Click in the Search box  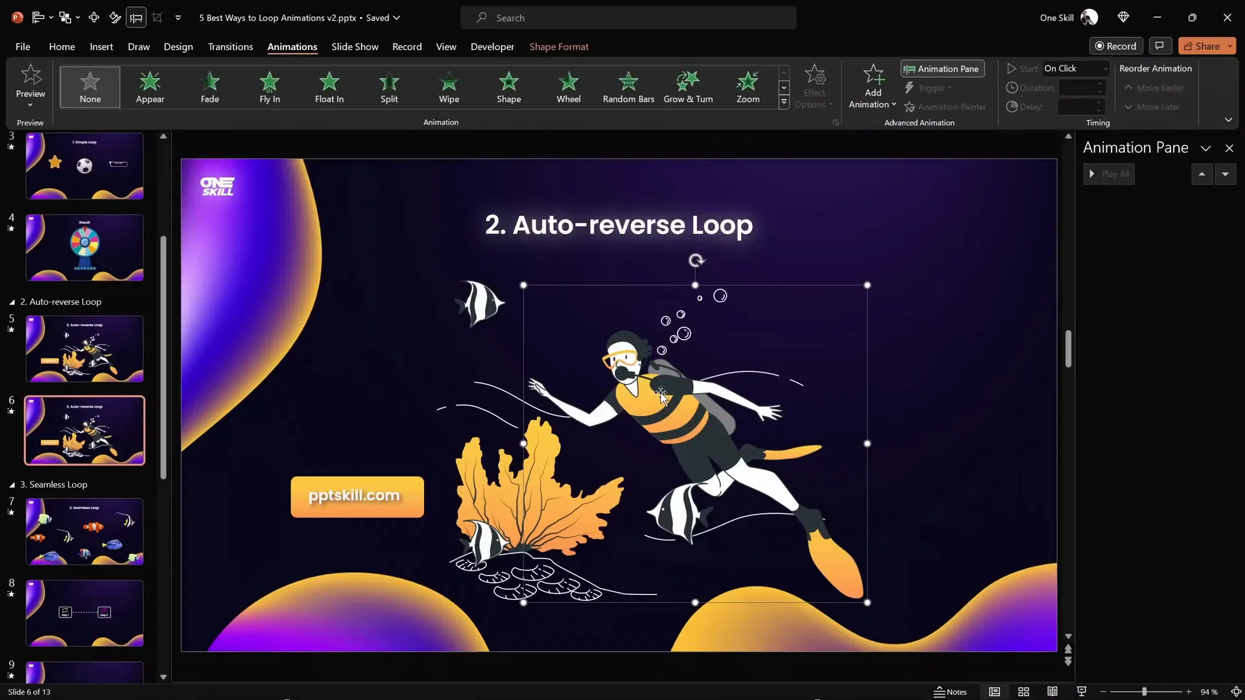[628, 17]
